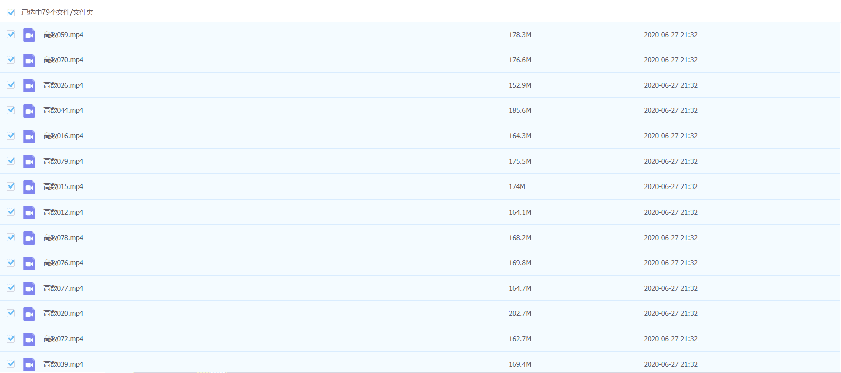Click the file name 高数039.mp4
Image resolution: width=841 pixels, height=373 pixels.
click(x=63, y=364)
